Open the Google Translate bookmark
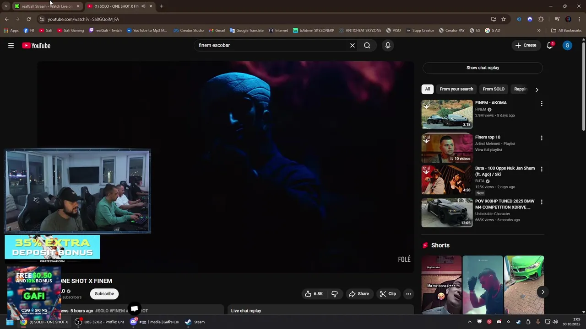Image resolution: width=586 pixels, height=329 pixels. [x=247, y=31]
